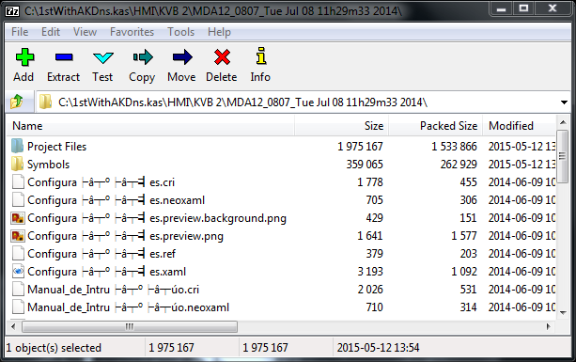Screen dimensions: 576x362
Task: Select the Symbols folder name
Action: click(49, 165)
